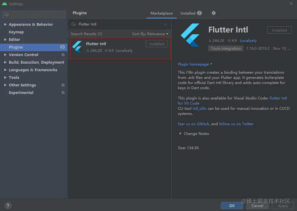Image resolution: width=297 pixels, height=211 pixels.
Task: Click the Plugins badge showing 3
Action: click(x=62, y=47)
